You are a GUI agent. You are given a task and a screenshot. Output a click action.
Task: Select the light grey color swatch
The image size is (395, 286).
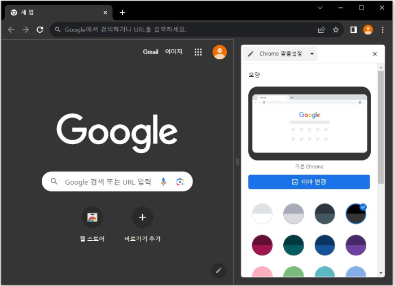point(293,214)
